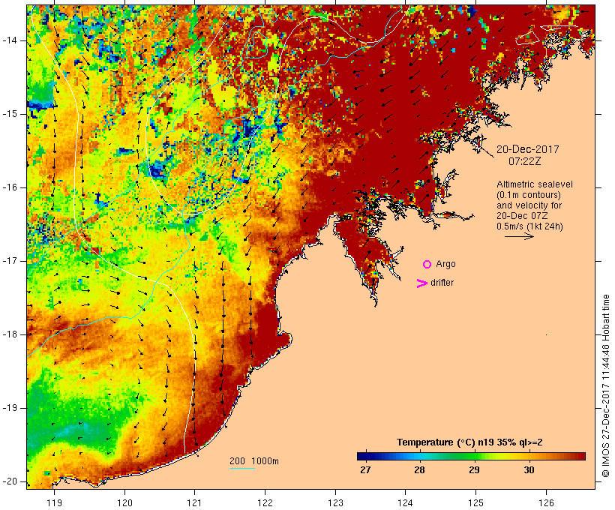Click the temperature color scale bar
Screen dimensions: 615x510
(471, 456)
